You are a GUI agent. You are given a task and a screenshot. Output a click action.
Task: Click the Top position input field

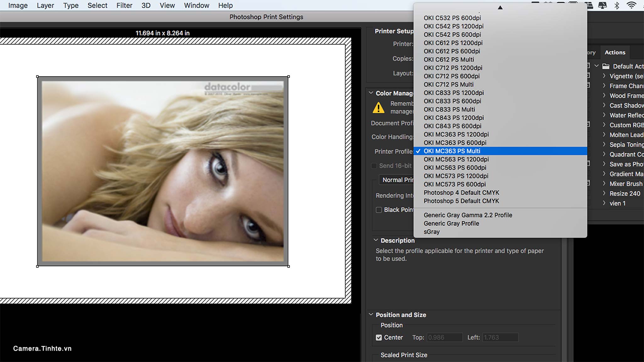(x=444, y=337)
